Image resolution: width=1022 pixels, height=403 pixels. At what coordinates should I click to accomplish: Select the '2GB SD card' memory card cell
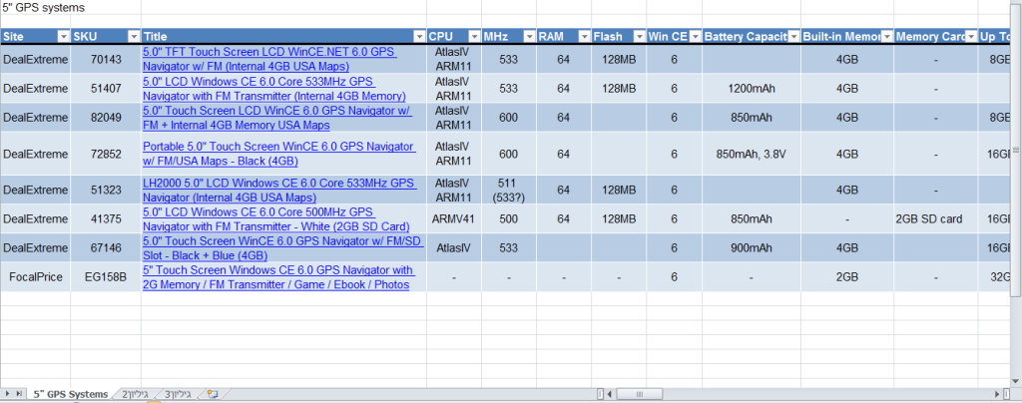[936, 218]
